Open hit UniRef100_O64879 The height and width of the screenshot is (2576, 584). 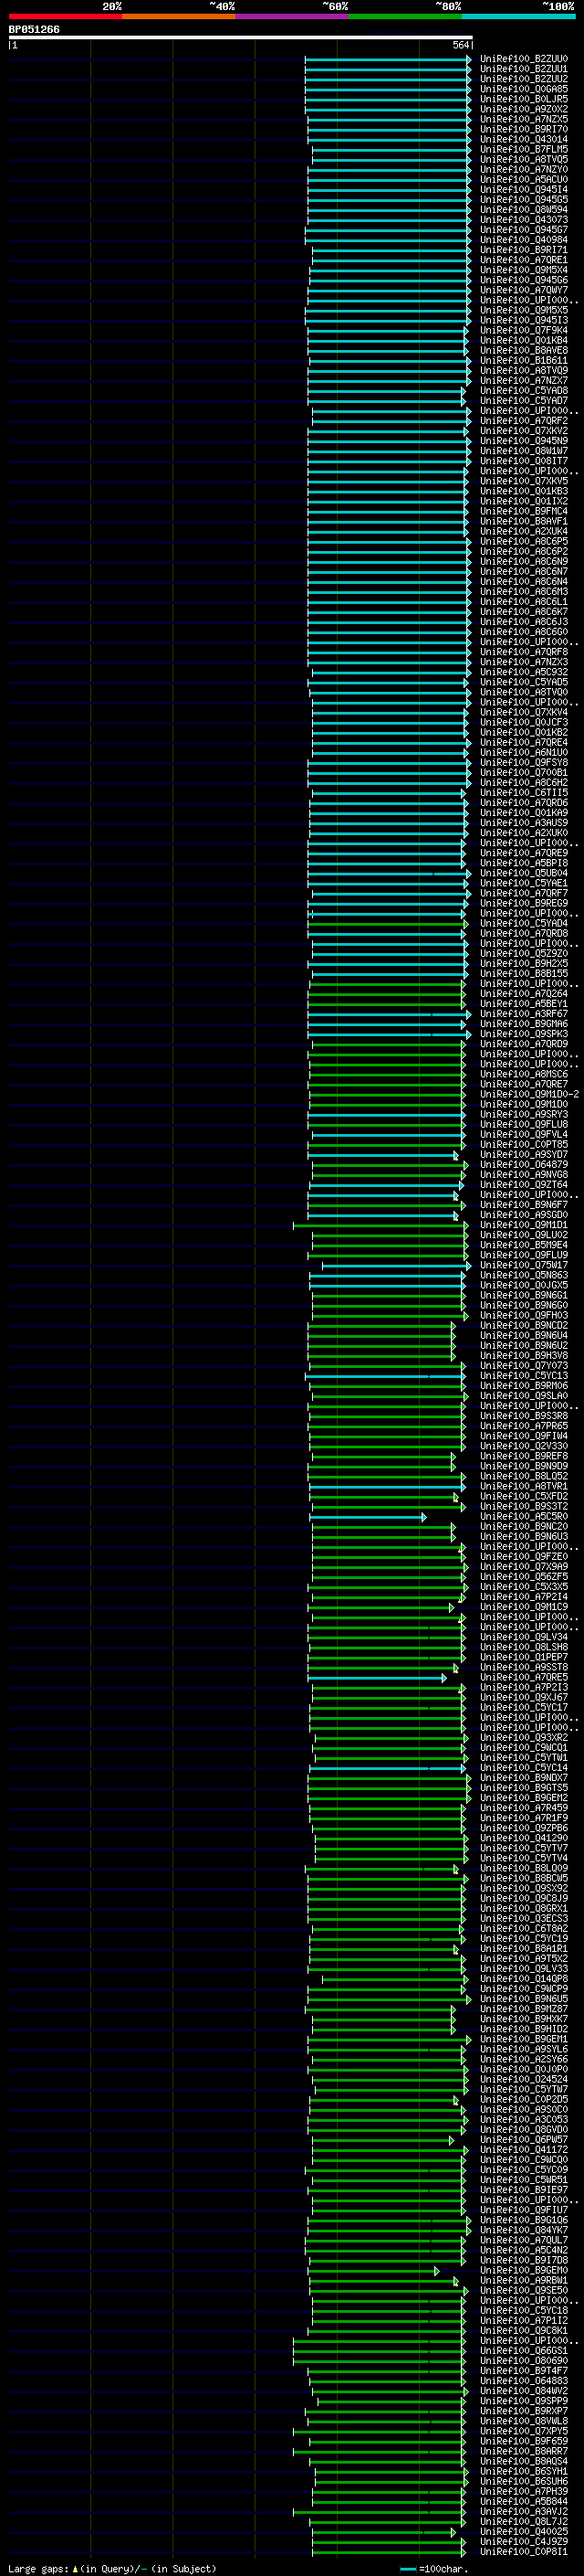pos(523,1165)
